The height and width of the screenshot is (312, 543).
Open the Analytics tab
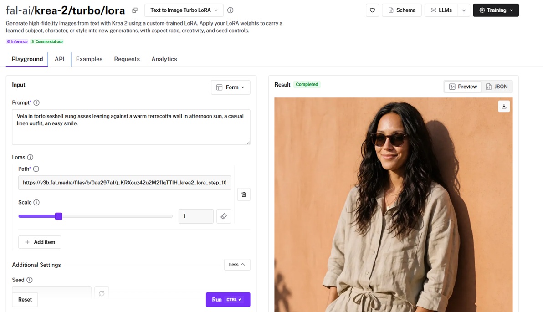[164, 59]
